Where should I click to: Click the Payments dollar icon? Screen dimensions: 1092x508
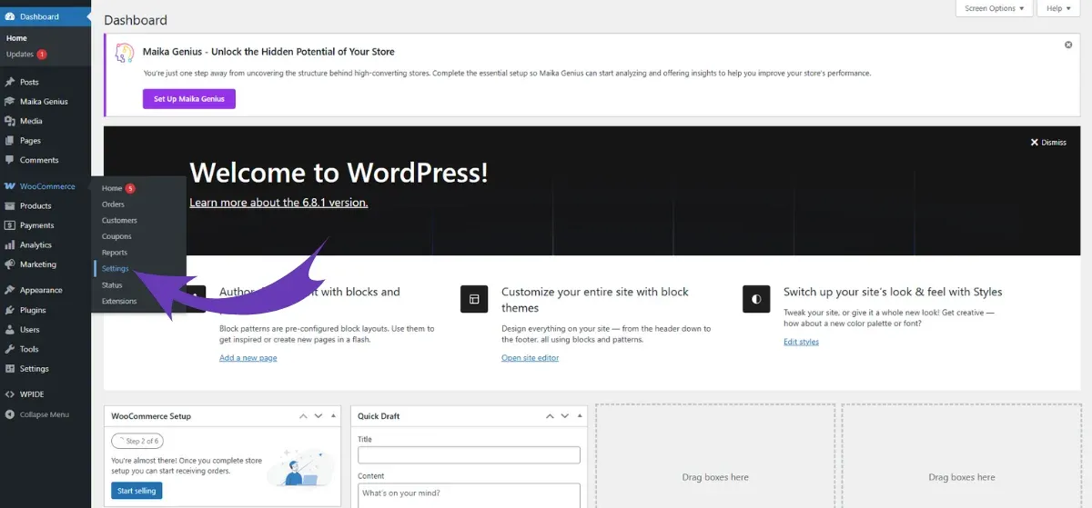[x=10, y=225]
